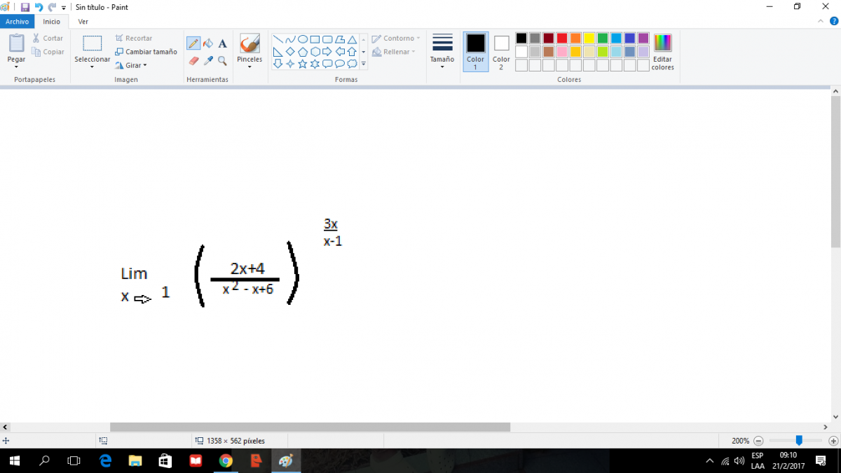Click the zoom in plus button
Screen dimensions: 841x473
[x=833, y=441]
